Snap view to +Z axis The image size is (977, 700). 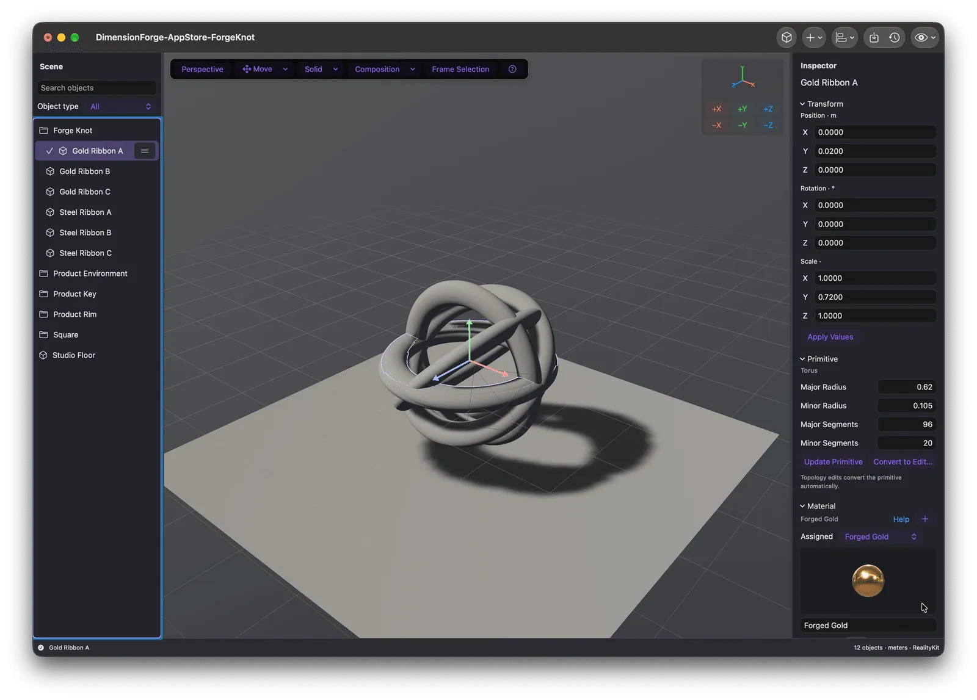[x=768, y=109]
